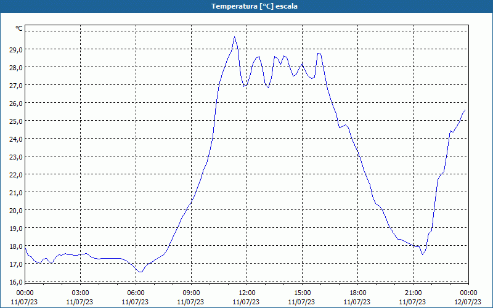Pick the '11/07/23' date under 18:00
This screenshot has height=308, width=493.
pos(357,302)
